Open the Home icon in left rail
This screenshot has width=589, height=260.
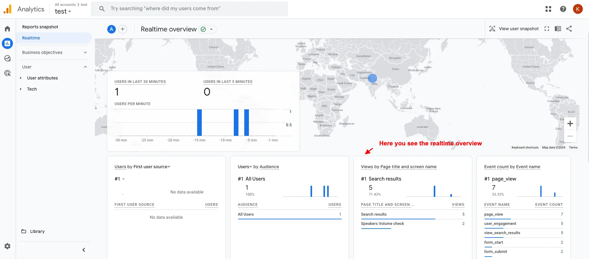pos(7,29)
